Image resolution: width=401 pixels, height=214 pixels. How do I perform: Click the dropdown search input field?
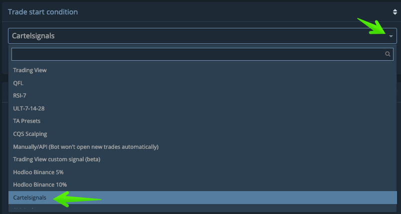coord(202,54)
